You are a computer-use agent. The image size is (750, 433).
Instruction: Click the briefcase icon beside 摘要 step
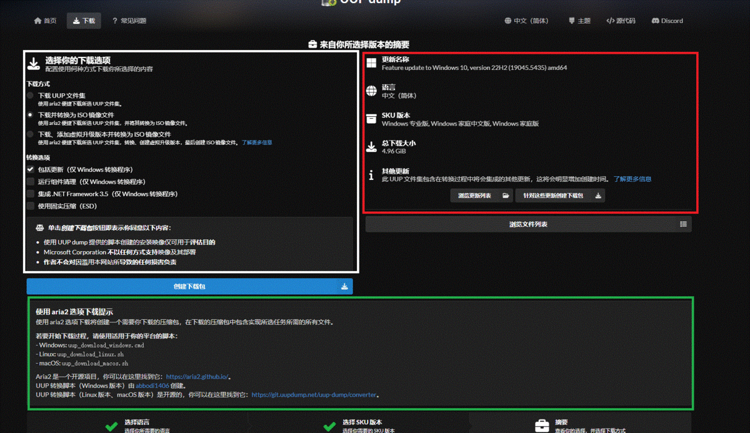click(542, 427)
